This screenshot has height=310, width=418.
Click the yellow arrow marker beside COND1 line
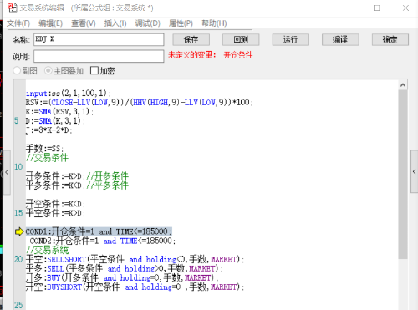(x=19, y=231)
